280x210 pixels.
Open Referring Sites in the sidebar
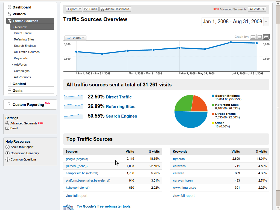[24, 39]
